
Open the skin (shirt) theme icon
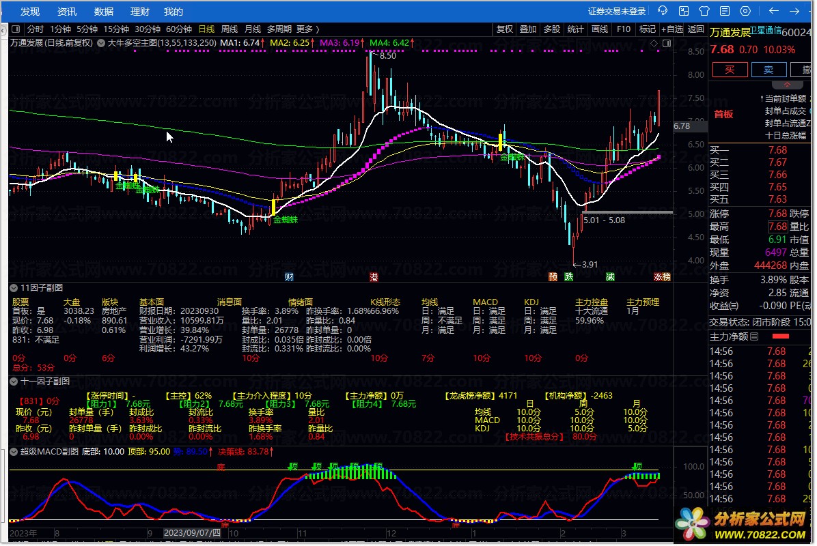pyautogui.click(x=704, y=11)
